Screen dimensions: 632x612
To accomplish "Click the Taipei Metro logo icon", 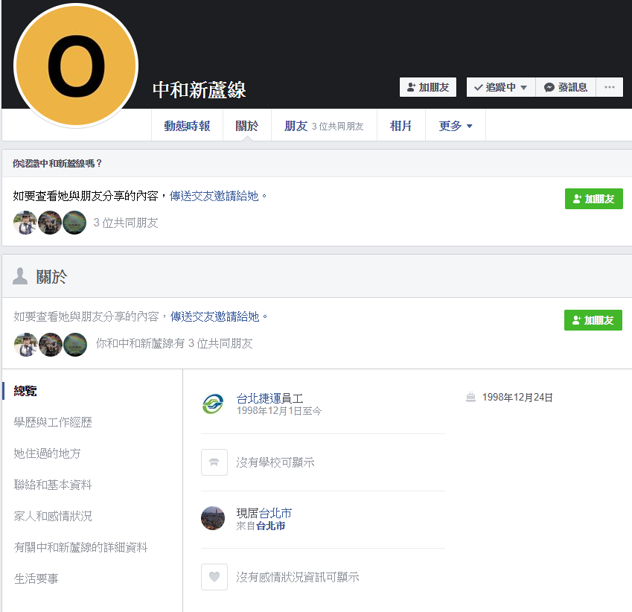I will [x=213, y=404].
